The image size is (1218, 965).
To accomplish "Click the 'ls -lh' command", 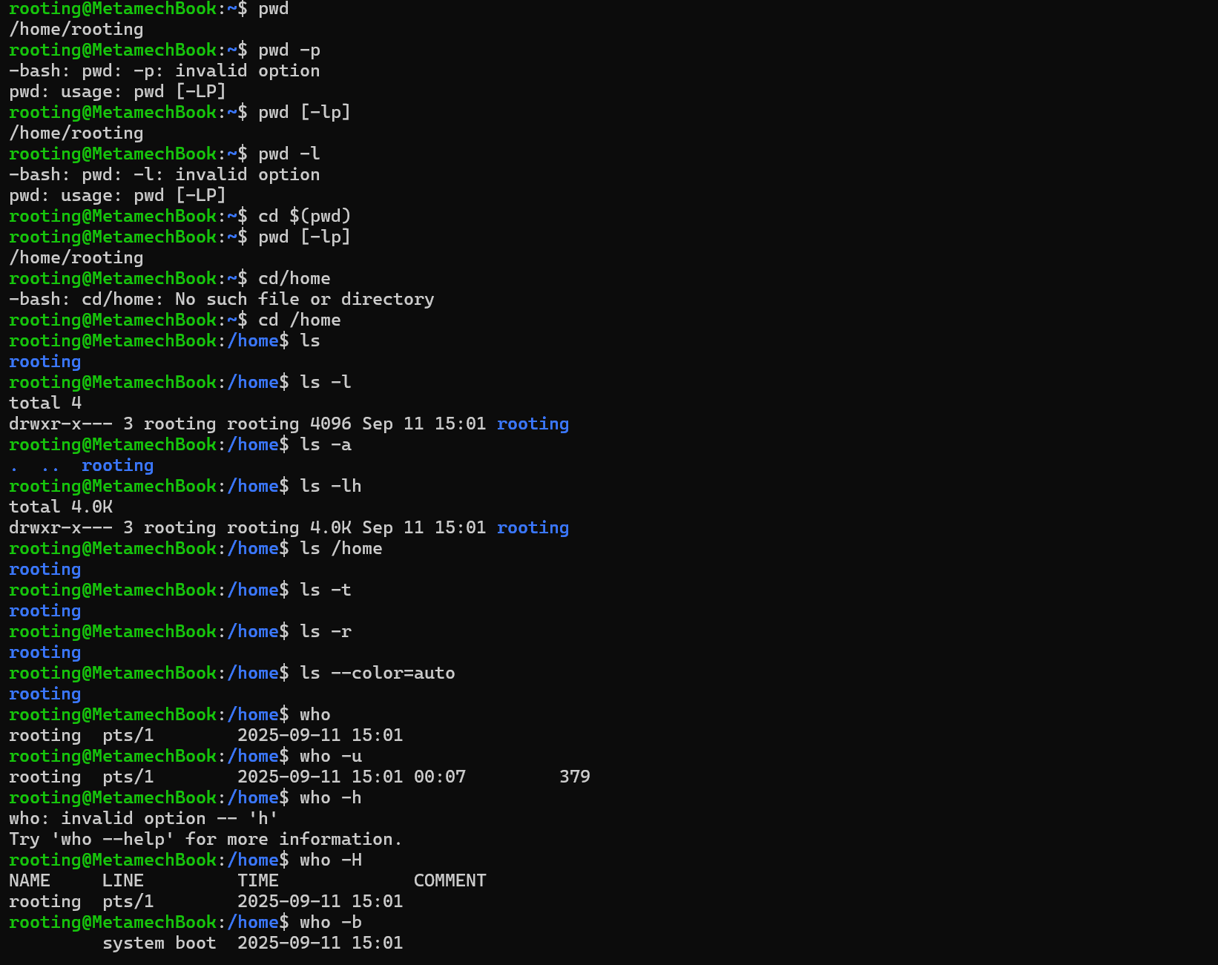I will click(x=331, y=486).
